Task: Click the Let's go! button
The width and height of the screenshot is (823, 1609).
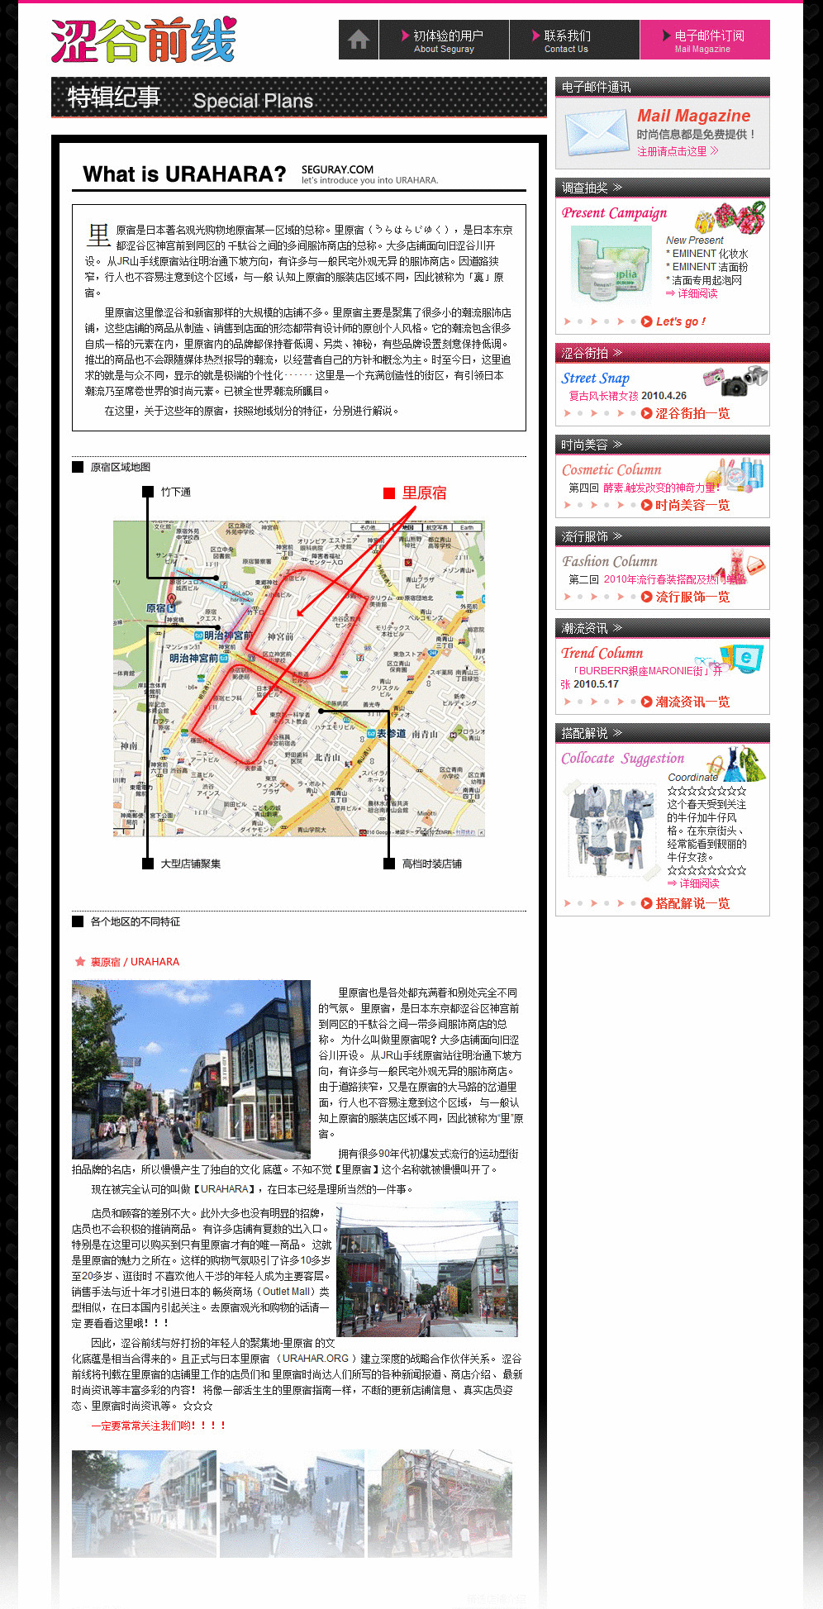Action: [673, 321]
